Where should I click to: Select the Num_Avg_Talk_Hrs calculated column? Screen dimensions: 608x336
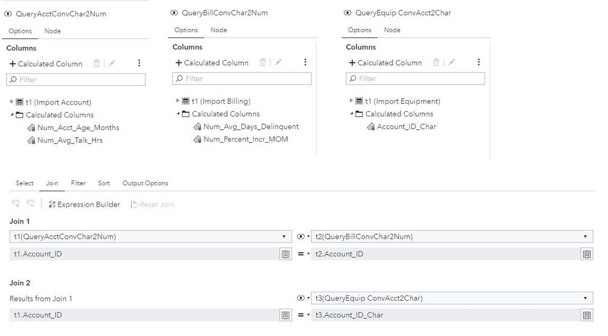click(71, 140)
